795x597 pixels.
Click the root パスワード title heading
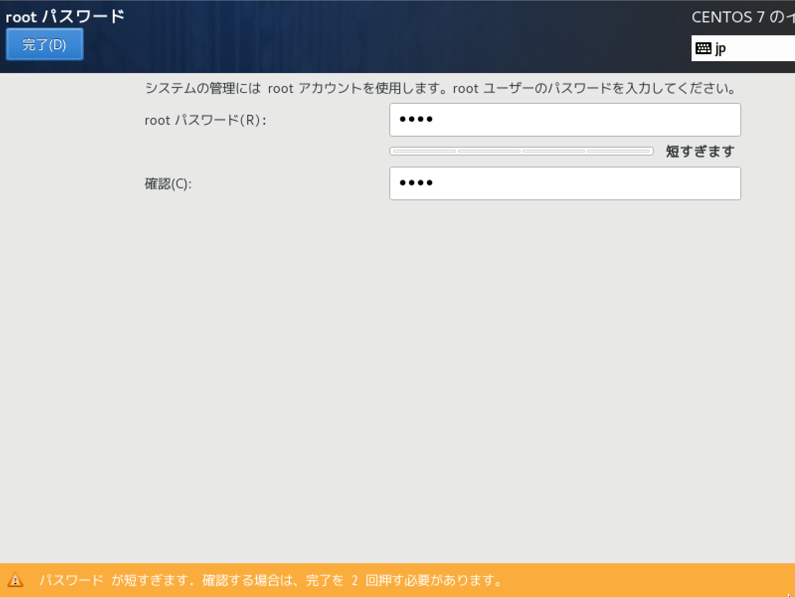pos(65,16)
